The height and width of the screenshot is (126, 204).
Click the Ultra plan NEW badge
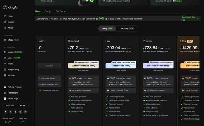190,41
